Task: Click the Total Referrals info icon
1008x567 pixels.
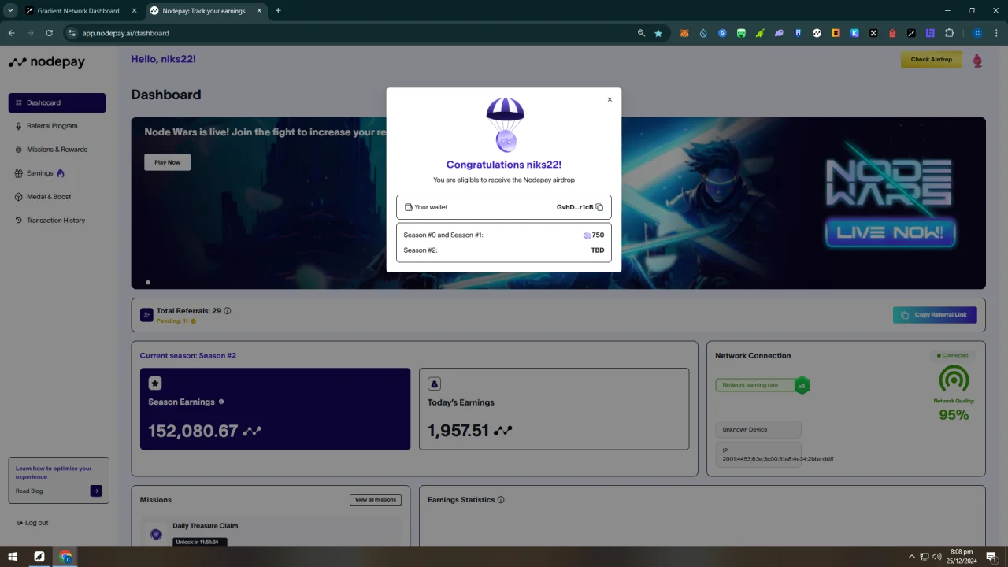Action: [228, 311]
